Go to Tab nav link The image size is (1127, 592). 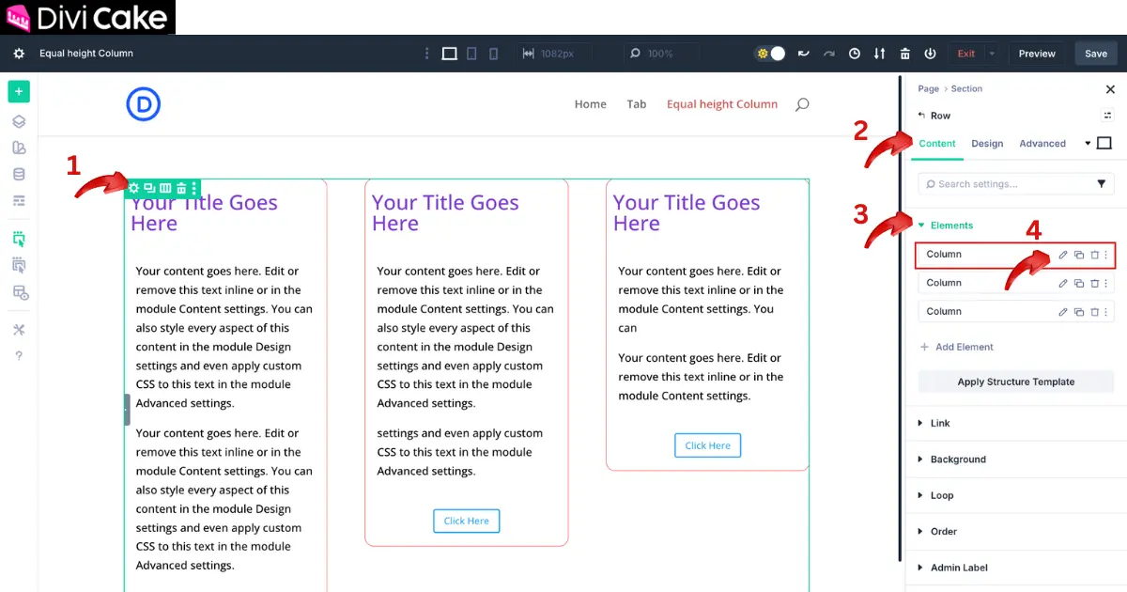[x=637, y=104]
